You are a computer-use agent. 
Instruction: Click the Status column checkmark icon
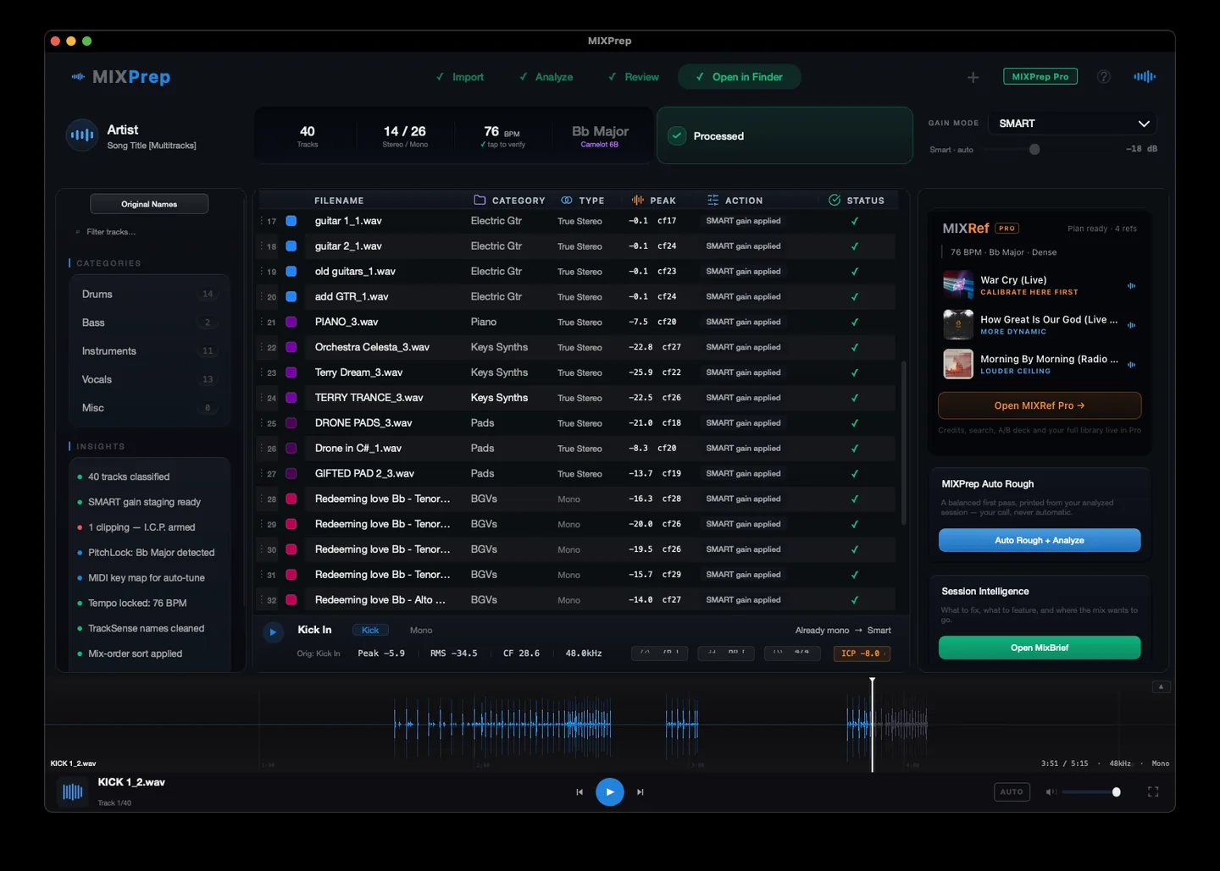pos(835,201)
